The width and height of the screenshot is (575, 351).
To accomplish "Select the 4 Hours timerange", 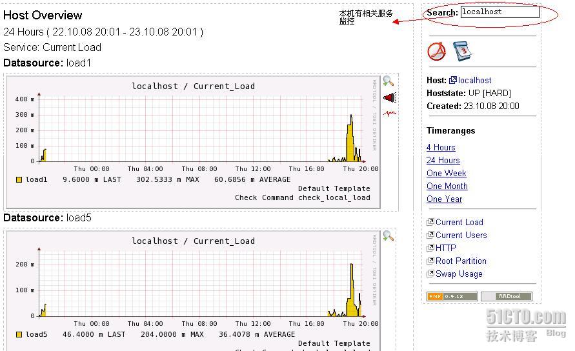I will pos(441,148).
